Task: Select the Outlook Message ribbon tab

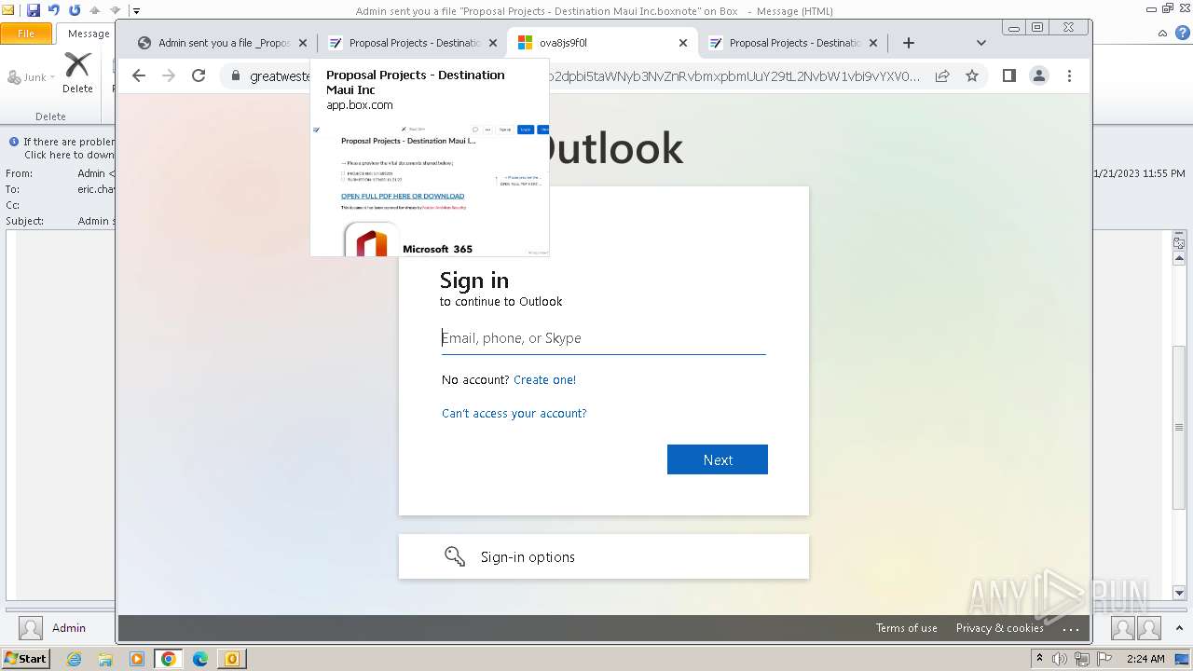Action: (x=89, y=34)
